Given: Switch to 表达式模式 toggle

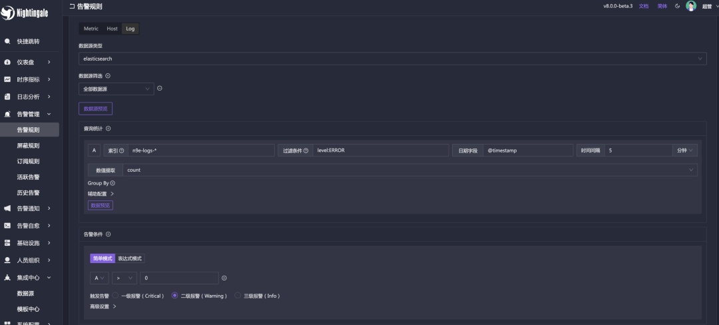Looking at the screenshot, I should pos(130,258).
